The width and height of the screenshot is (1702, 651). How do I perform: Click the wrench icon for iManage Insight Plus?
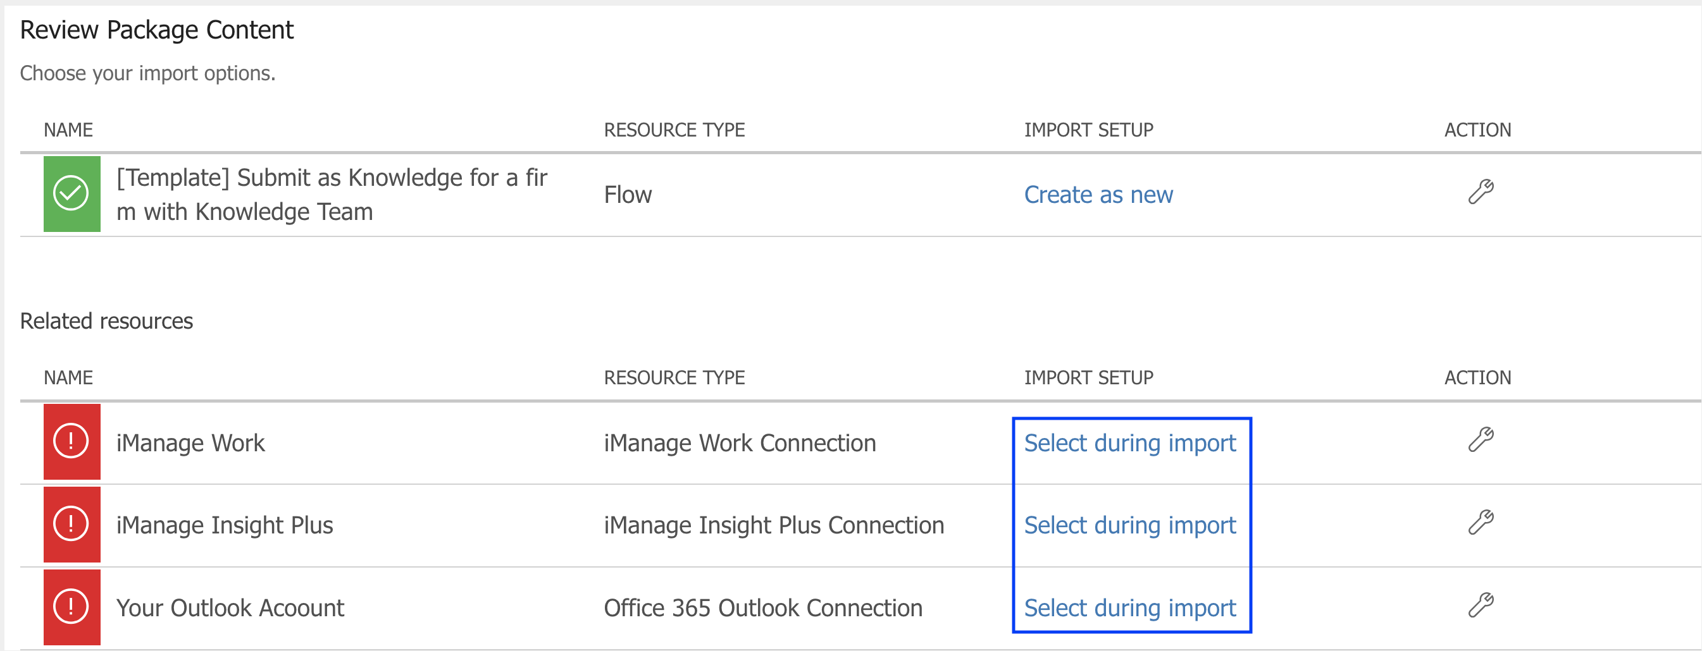[1481, 522]
